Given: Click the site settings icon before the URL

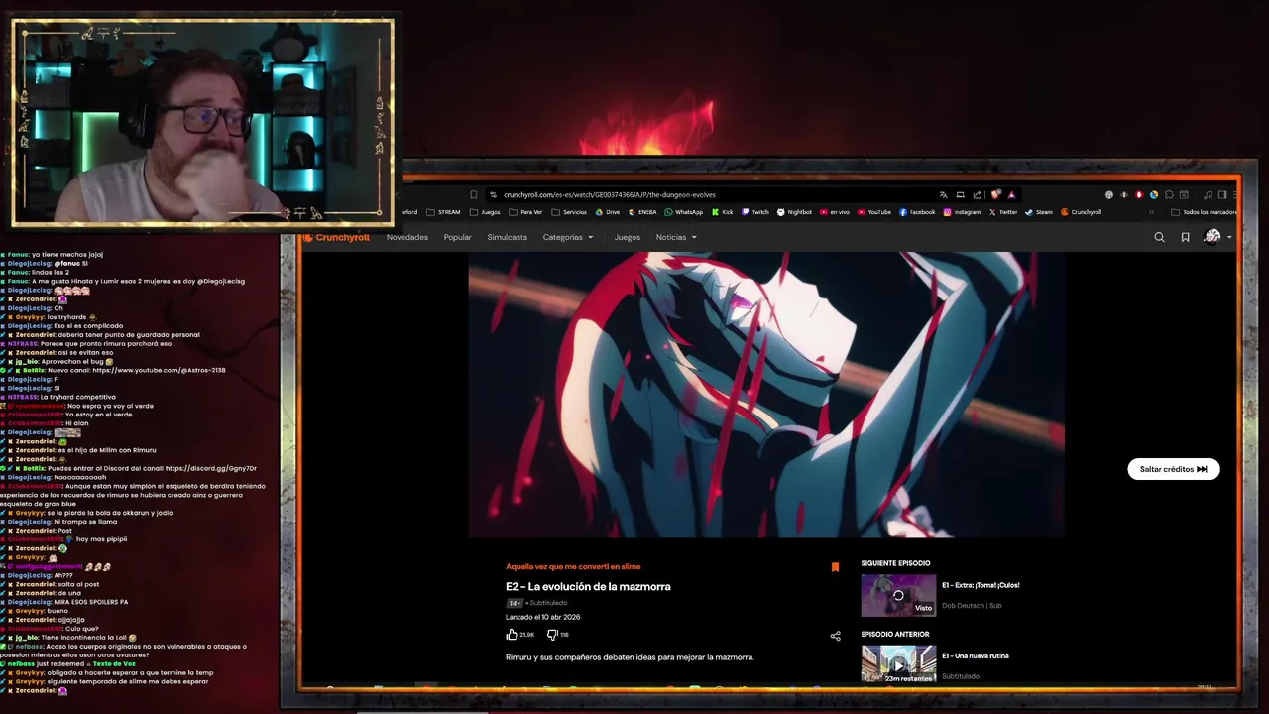Looking at the screenshot, I should point(493,195).
